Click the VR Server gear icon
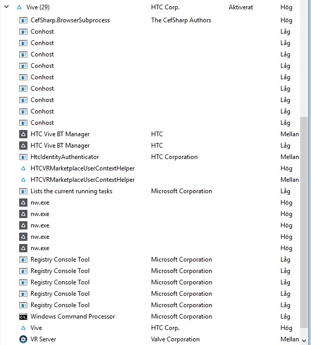 (23, 339)
